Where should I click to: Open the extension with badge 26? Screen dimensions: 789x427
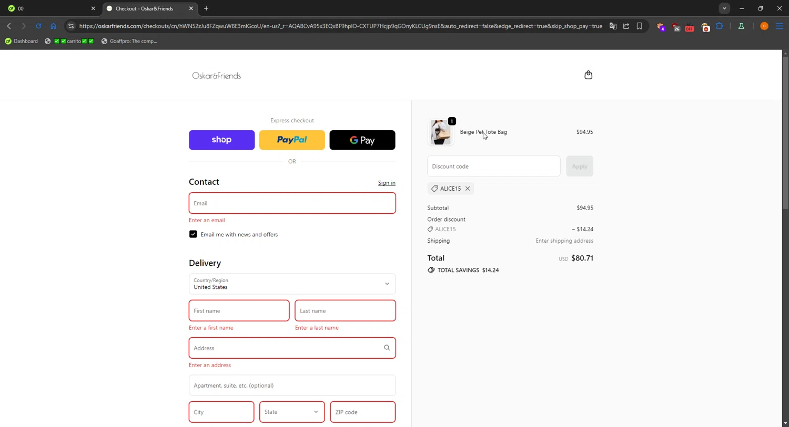click(x=675, y=27)
